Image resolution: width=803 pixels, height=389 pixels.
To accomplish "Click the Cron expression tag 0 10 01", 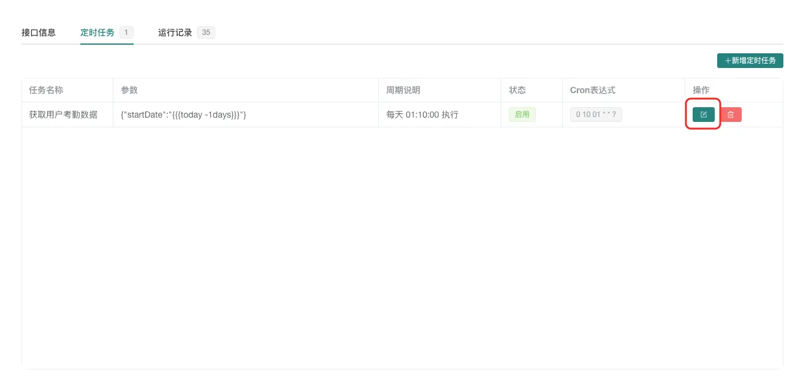I will coord(595,115).
